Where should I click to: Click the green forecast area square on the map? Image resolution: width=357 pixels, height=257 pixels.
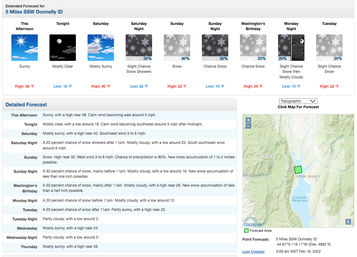[x=298, y=169]
